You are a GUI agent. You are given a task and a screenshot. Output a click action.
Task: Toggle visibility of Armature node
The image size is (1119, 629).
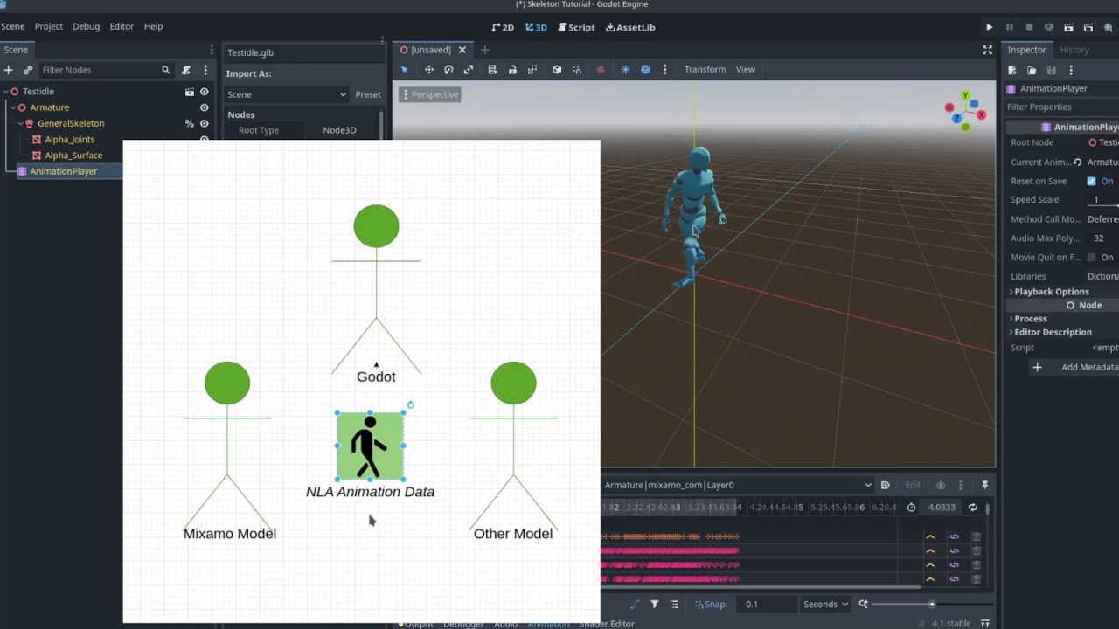click(205, 107)
